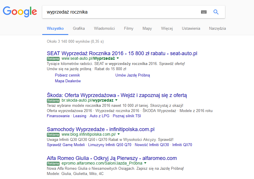This screenshot has height=179, width=254.
Task: Open the Ustawienia menu
Action: 191,29
